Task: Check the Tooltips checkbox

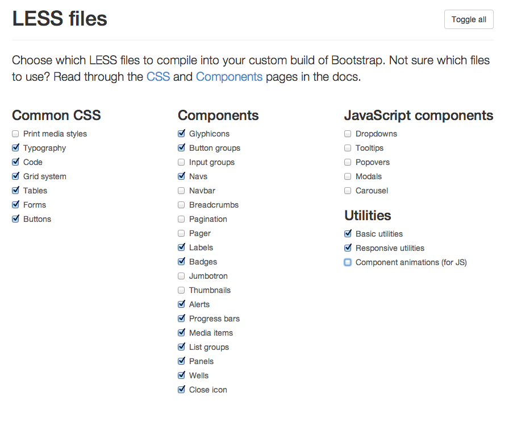Action: point(348,148)
